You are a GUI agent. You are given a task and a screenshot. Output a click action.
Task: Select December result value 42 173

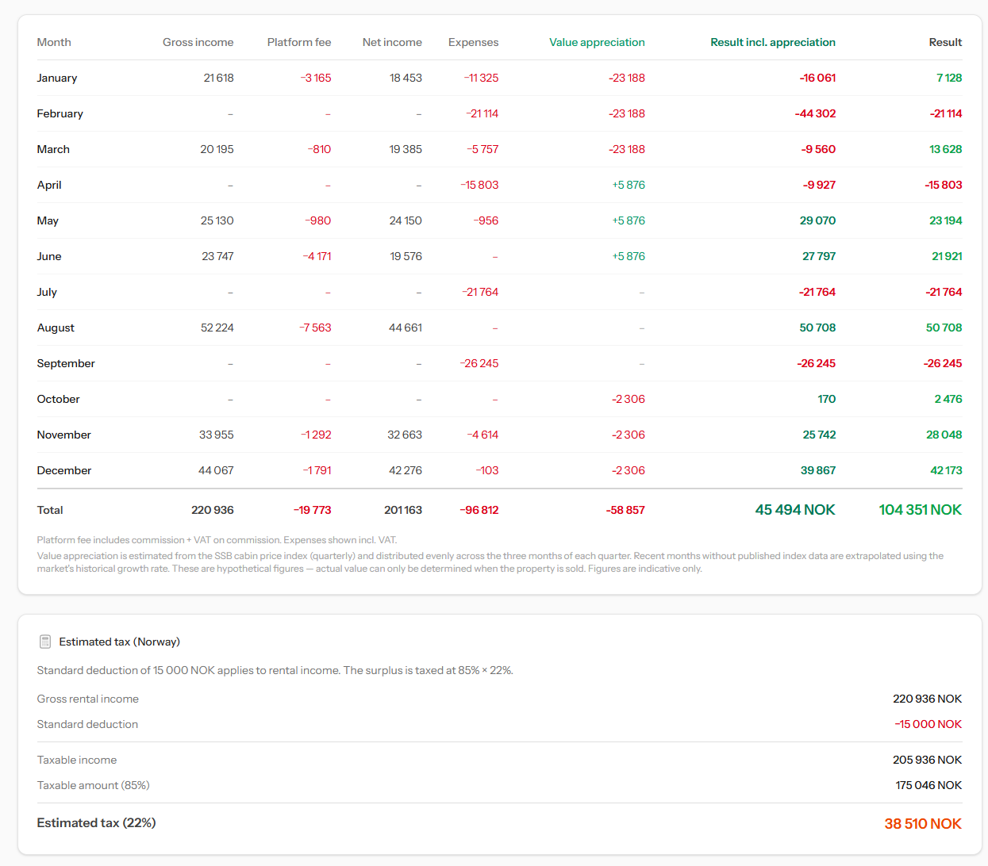[946, 470]
